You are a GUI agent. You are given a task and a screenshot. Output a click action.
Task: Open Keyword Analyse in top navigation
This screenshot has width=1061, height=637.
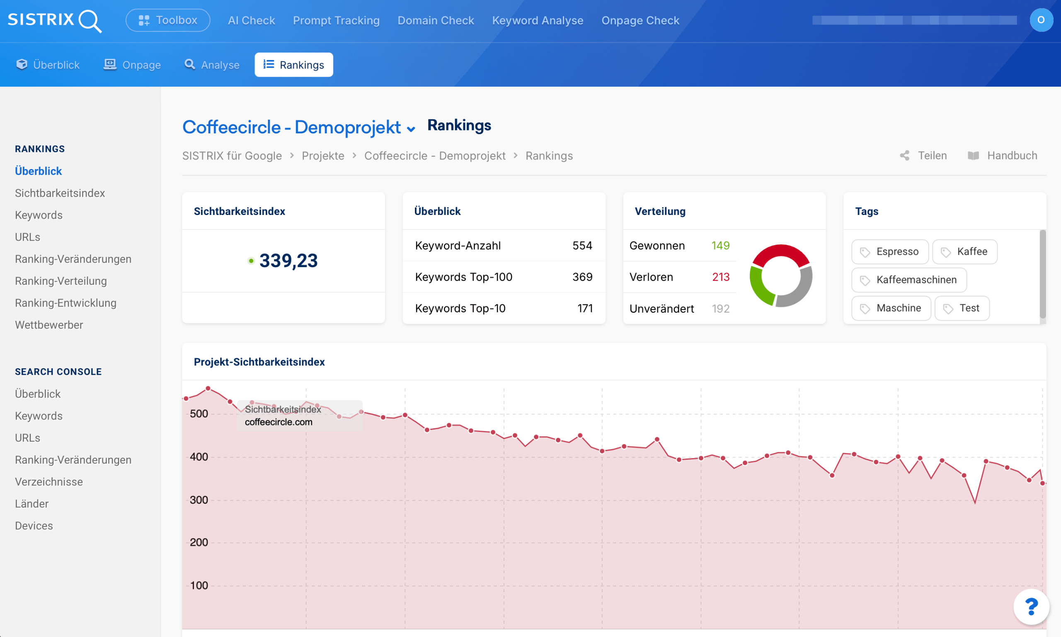pyautogui.click(x=538, y=20)
